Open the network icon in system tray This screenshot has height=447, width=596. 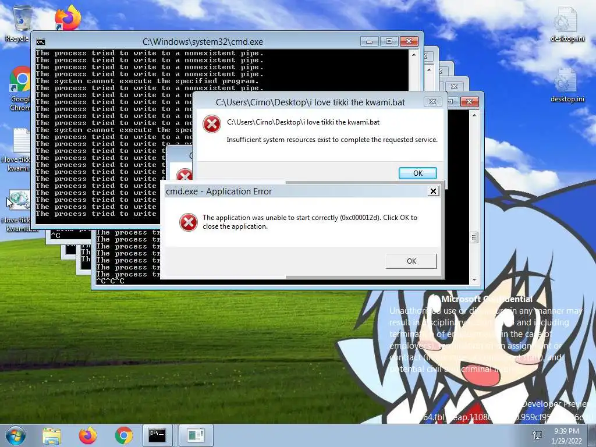pyautogui.click(x=537, y=435)
